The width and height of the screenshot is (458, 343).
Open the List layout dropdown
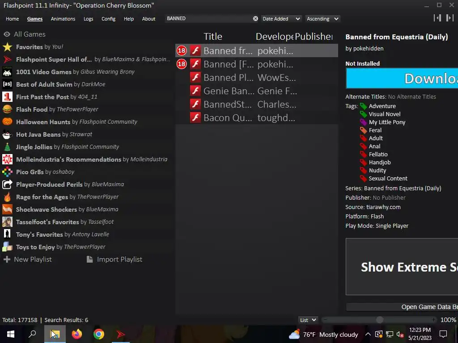coord(308,320)
